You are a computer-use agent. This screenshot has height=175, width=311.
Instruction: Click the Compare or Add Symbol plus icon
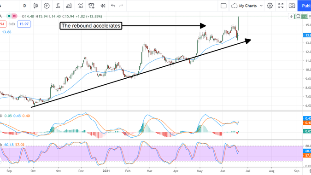47,6
